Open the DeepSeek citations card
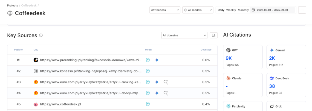 (286, 85)
